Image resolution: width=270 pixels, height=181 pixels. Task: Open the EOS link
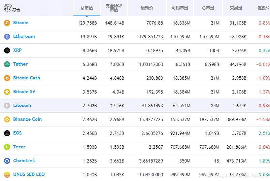click(x=18, y=133)
